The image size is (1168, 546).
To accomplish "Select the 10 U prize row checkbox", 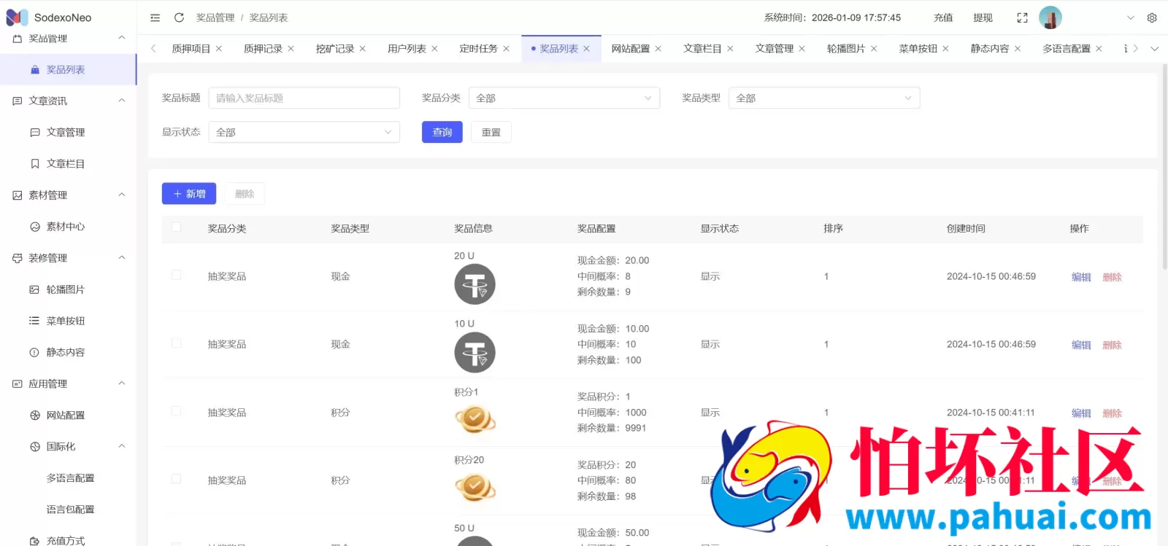I will pyautogui.click(x=176, y=343).
